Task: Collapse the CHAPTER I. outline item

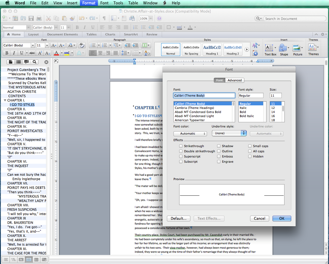Action: (x=5, y=100)
